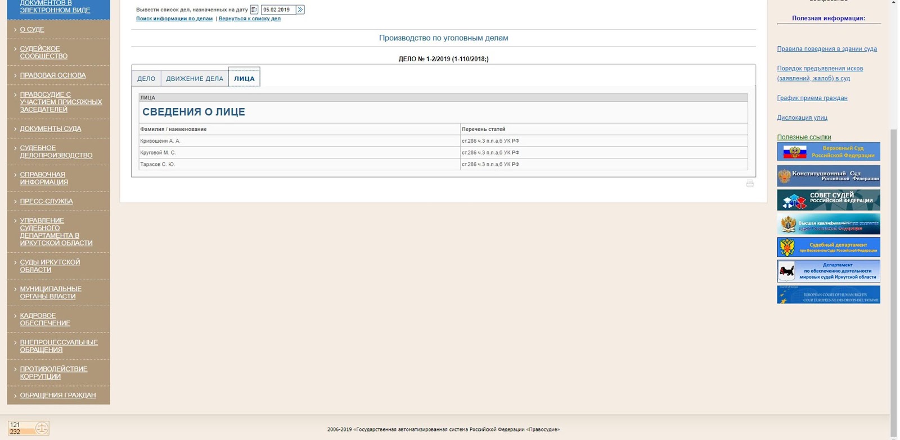Viewport: 900px width, 440px height.
Task: Switch to the ДВИЖЕНИЕ ДЕЛА tab
Action: click(195, 79)
